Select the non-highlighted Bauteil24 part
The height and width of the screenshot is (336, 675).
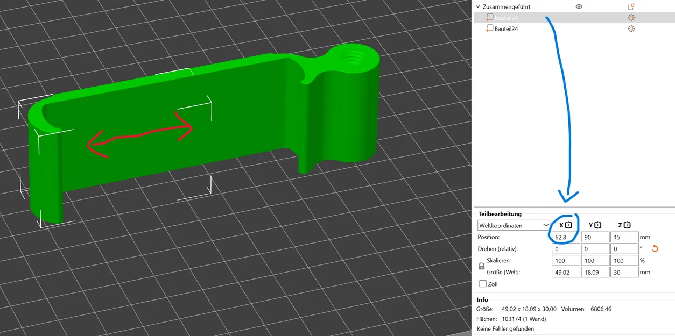coord(506,29)
